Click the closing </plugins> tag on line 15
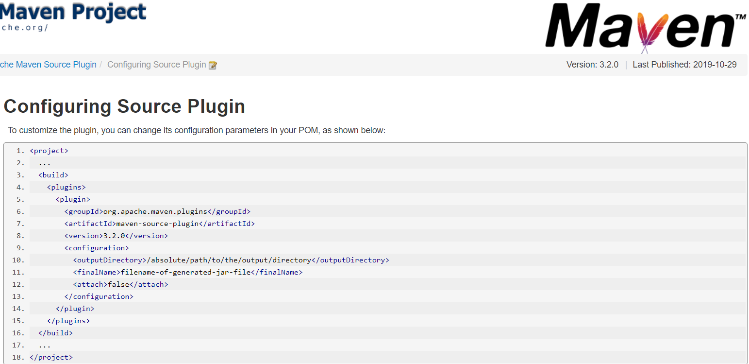This screenshot has width=749, height=364. pyautogui.click(x=68, y=321)
